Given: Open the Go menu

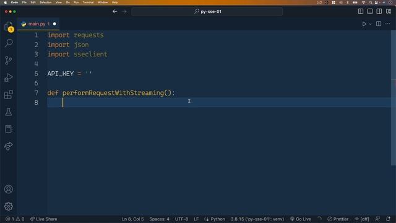Looking at the screenshot, I should (x=67, y=2).
